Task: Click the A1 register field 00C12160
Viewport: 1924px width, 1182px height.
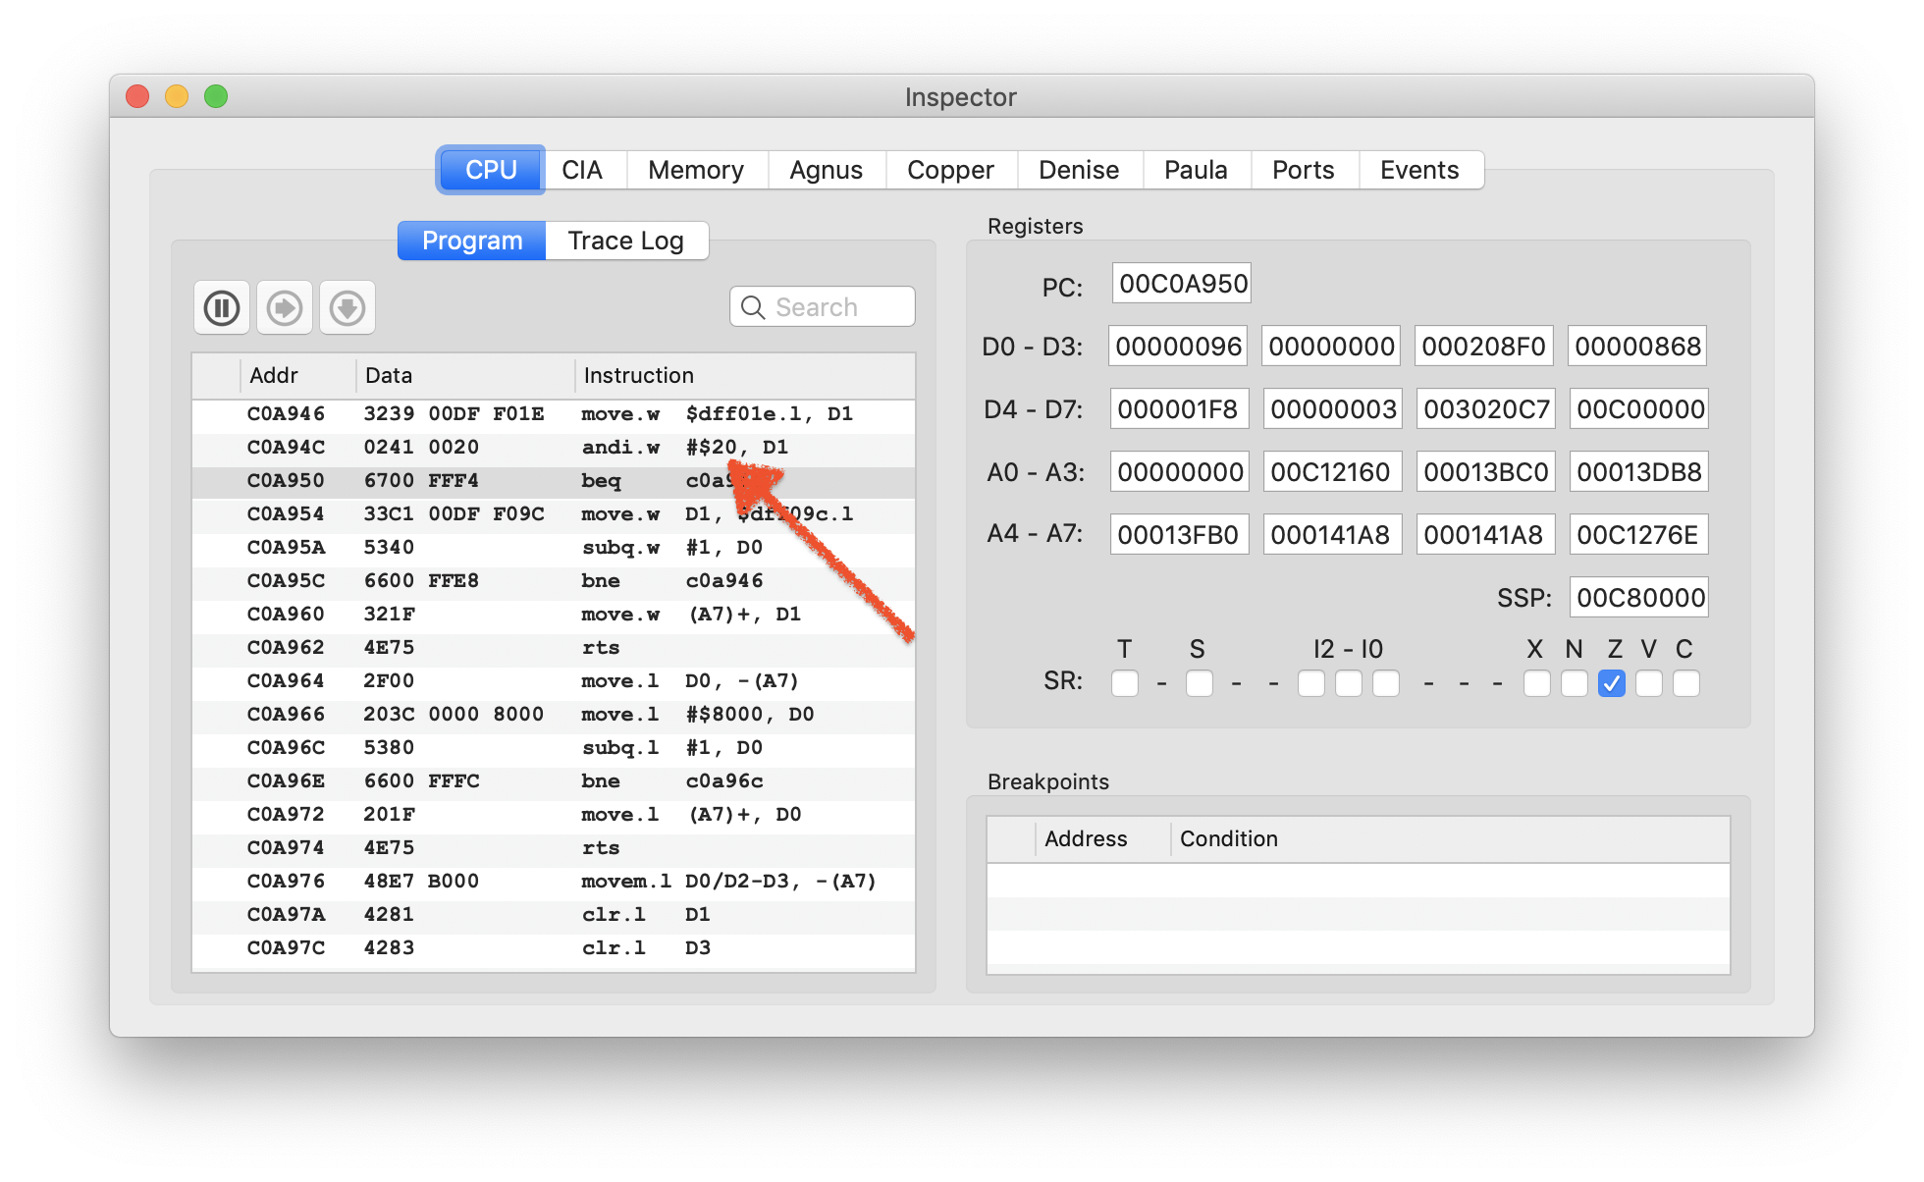Action: click(1331, 471)
